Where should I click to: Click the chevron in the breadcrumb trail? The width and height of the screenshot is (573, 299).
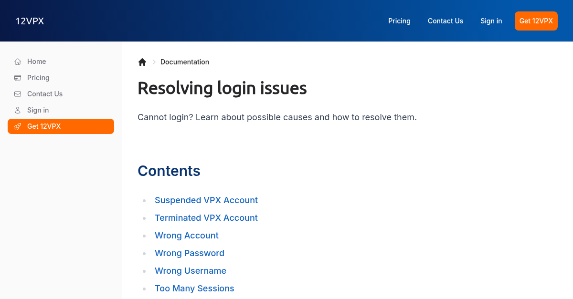point(154,62)
